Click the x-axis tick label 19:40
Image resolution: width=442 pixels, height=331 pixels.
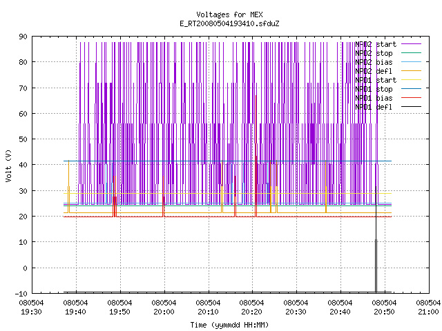[75, 312]
